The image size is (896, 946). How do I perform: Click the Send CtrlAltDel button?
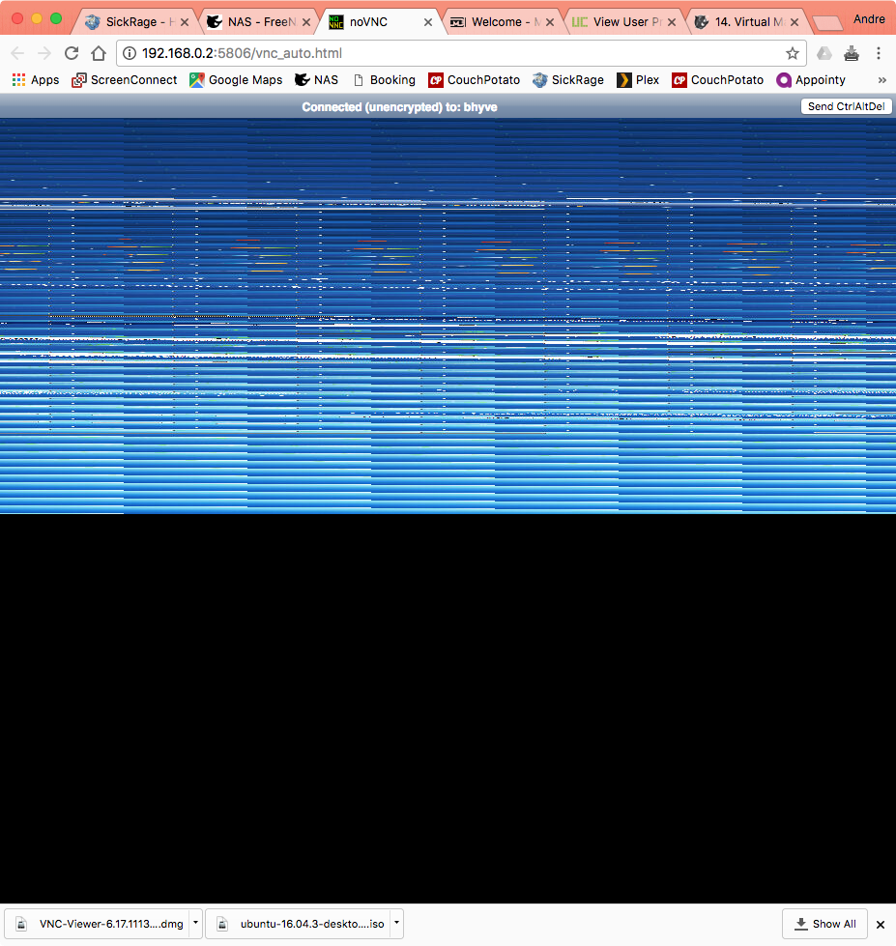point(846,106)
